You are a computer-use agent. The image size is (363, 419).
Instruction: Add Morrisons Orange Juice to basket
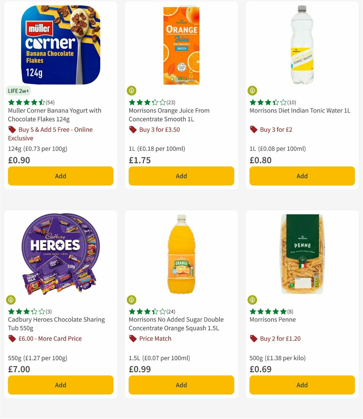pyautogui.click(x=181, y=176)
